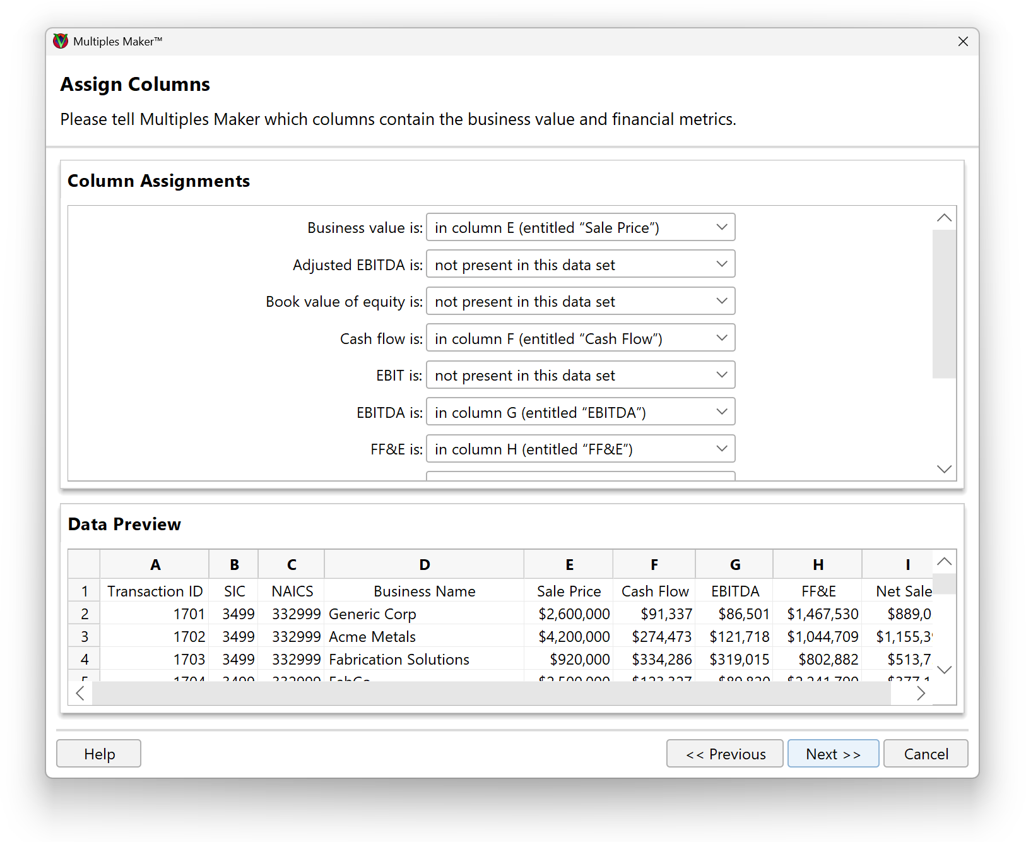1026x842 pixels.
Task: Click the right arrow of horizontal scrollbar
Action: (x=921, y=692)
